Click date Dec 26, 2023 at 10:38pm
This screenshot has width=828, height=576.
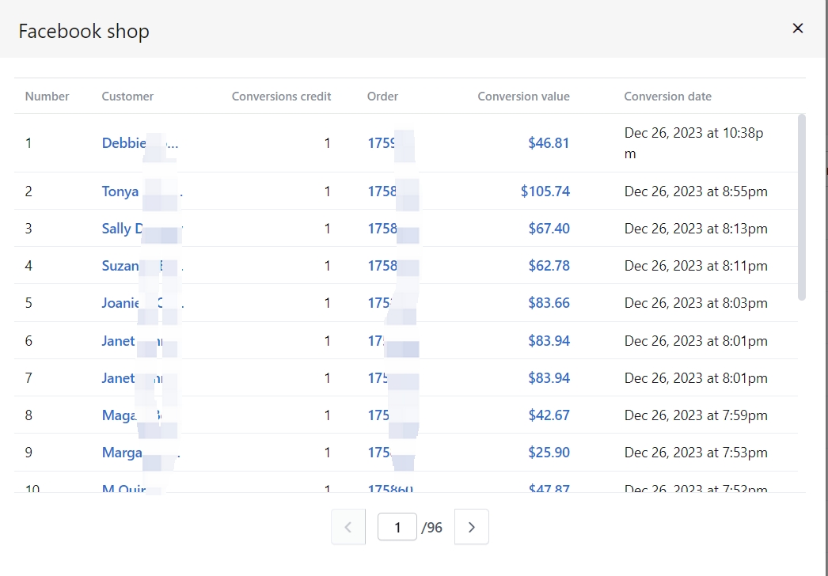[x=694, y=143]
